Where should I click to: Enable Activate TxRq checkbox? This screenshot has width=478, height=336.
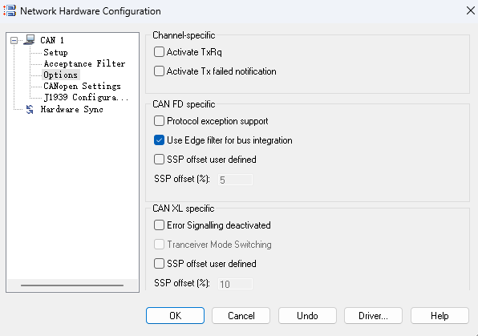pos(159,52)
